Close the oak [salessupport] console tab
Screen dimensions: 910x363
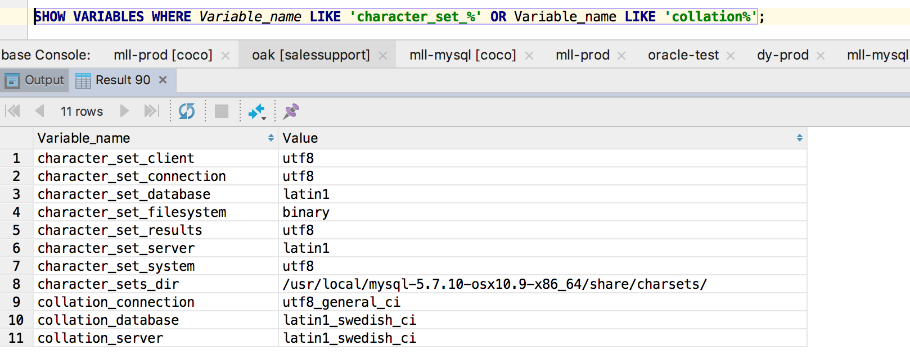point(383,56)
